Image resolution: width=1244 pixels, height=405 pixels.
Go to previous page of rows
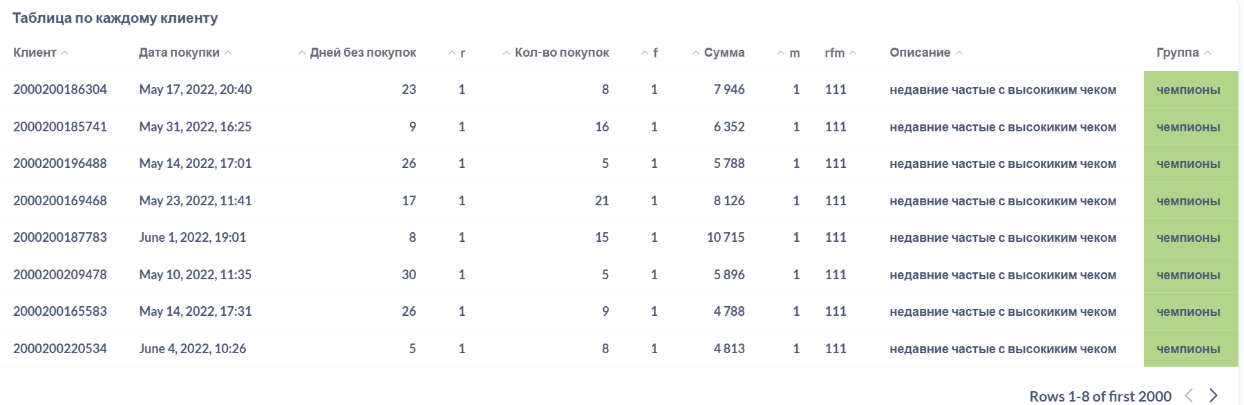1189,395
